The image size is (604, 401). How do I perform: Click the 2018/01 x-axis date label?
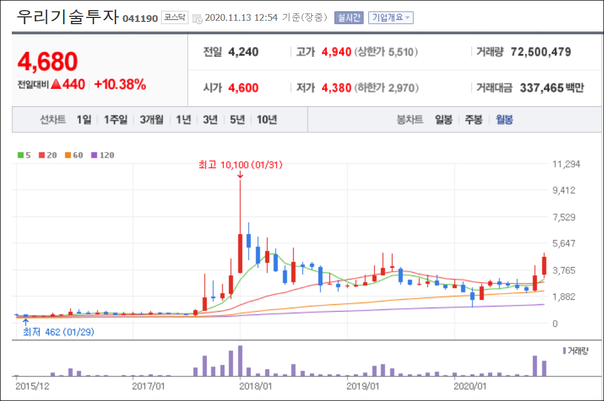point(256,386)
